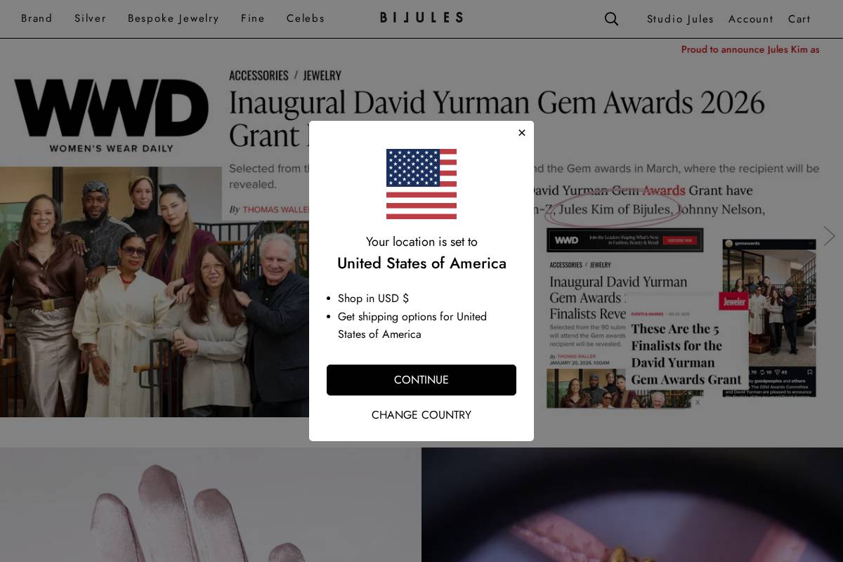Click the BIJULES logo

pyautogui.click(x=421, y=18)
